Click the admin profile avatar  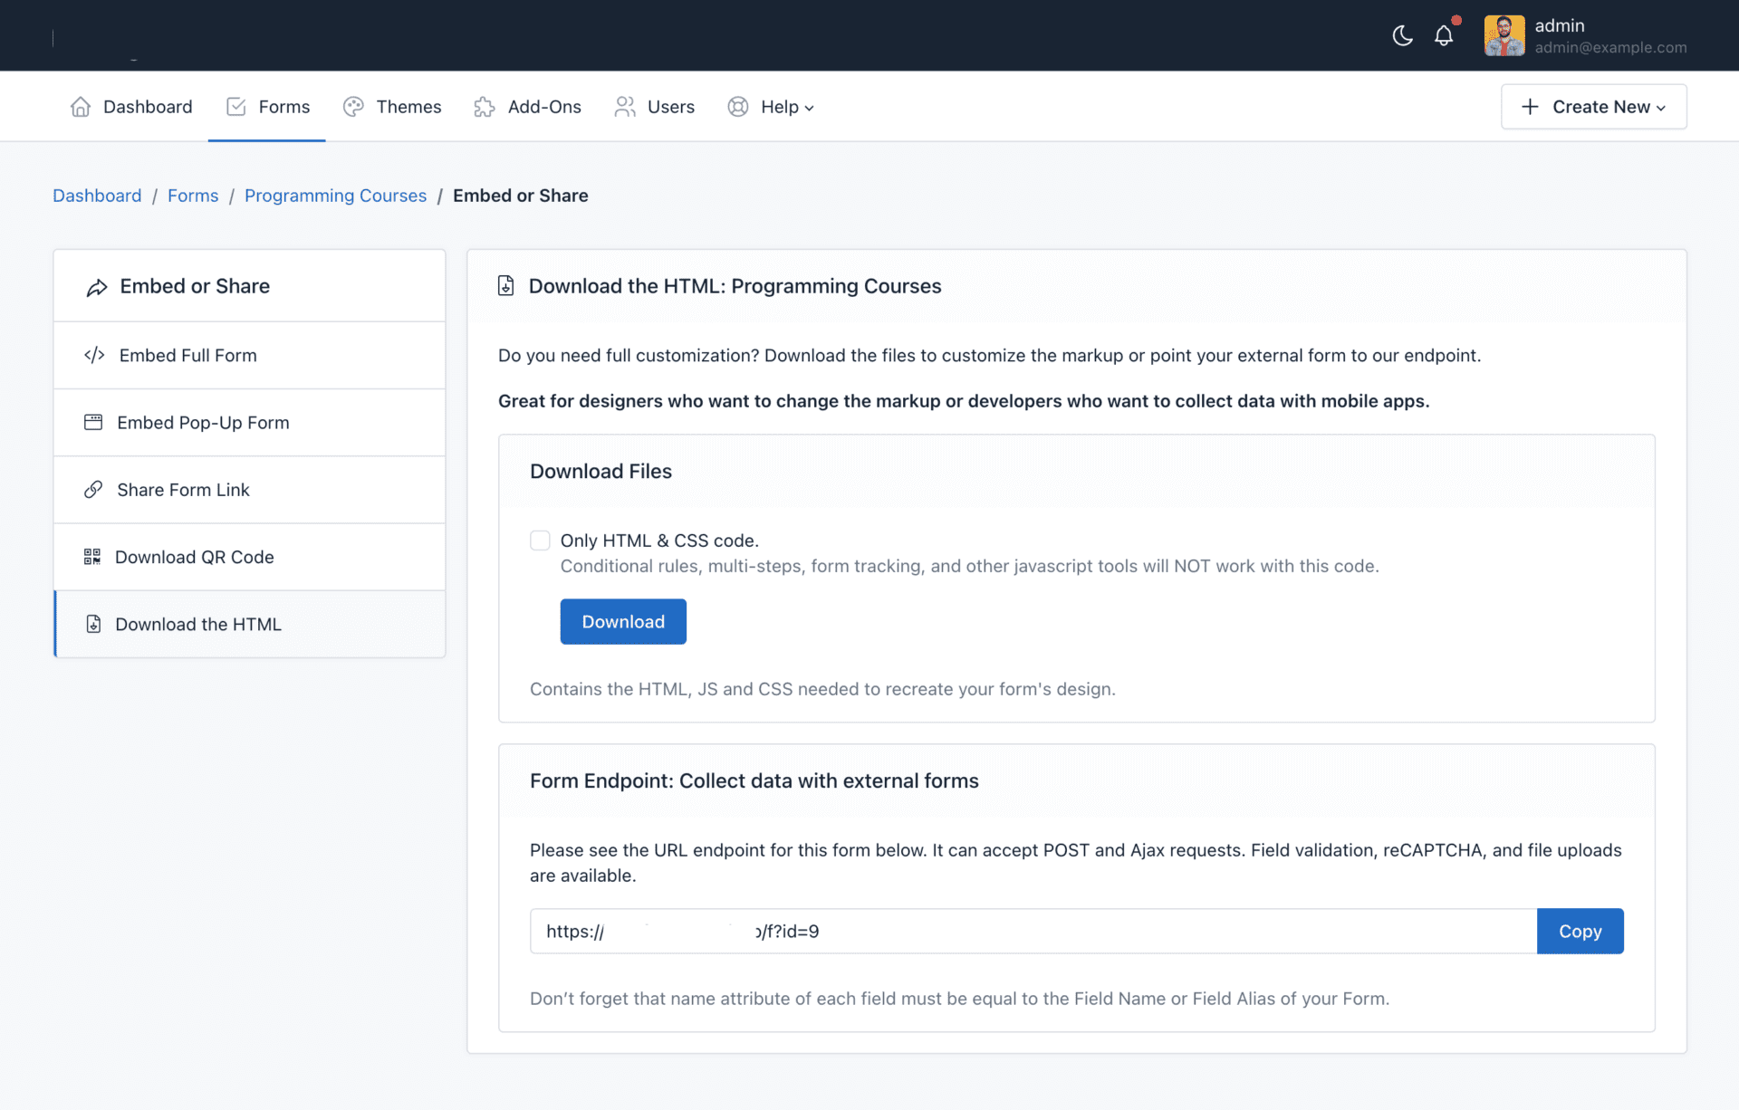coord(1504,36)
